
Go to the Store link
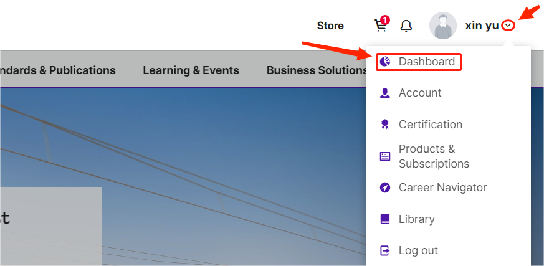(x=330, y=26)
